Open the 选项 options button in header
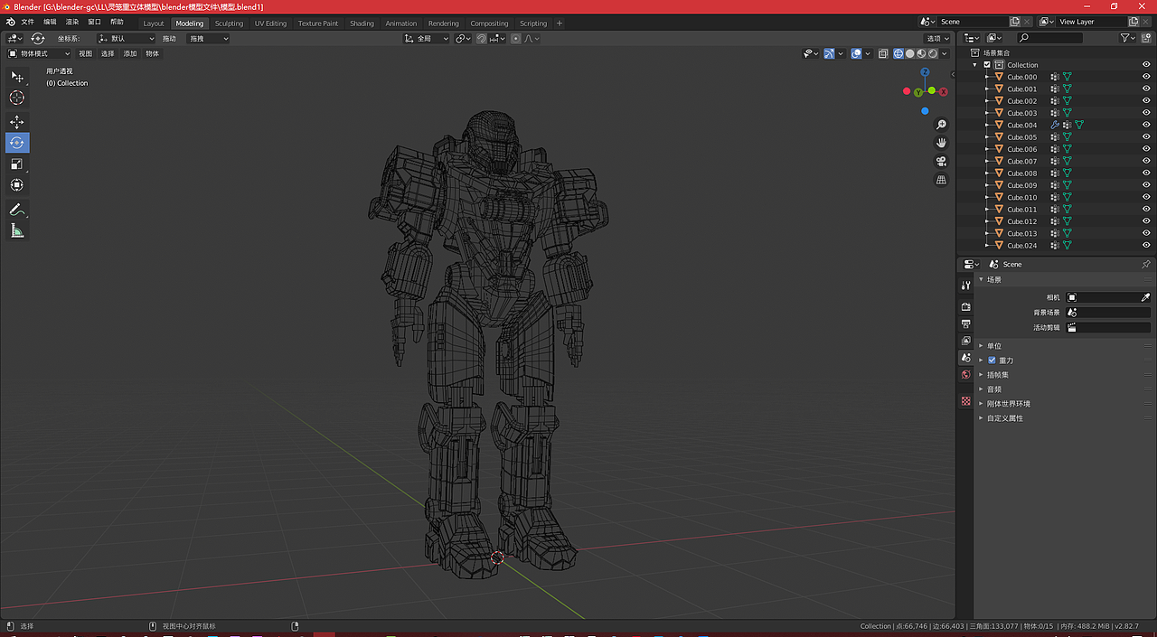Screen dimensions: 1157x637 (936, 38)
